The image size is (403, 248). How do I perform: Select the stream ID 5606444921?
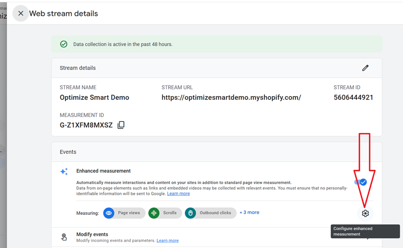(353, 98)
